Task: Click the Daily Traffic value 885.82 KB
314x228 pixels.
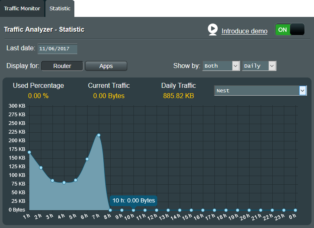Action: point(178,96)
